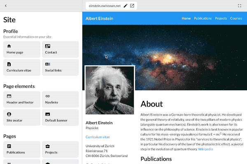Toggle fullscreen preview icon
The image size is (247, 164).
click(x=240, y=6)
